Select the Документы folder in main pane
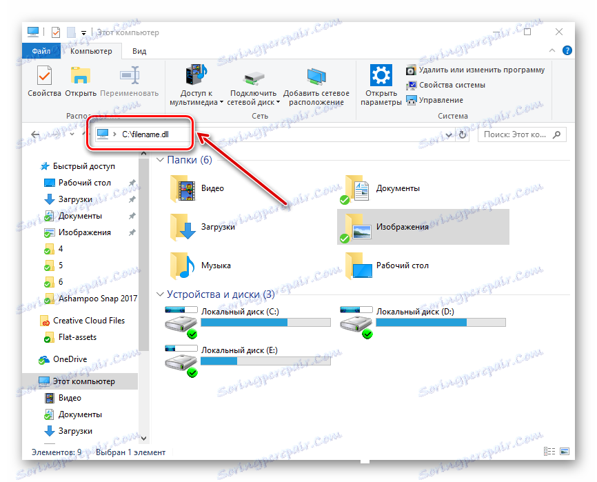This screenshot has width=597, height=482. pyautogui.click(x=383, y=188)
